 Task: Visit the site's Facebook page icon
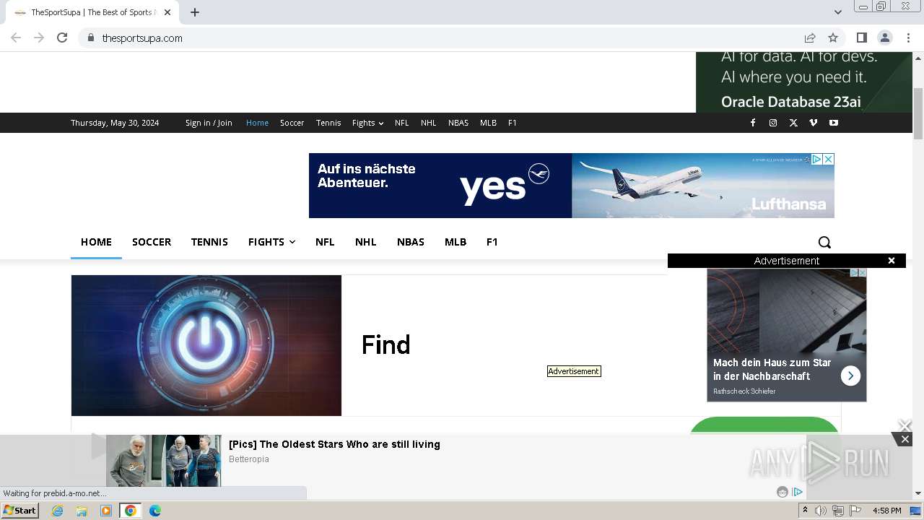click(x=753, y=123)
